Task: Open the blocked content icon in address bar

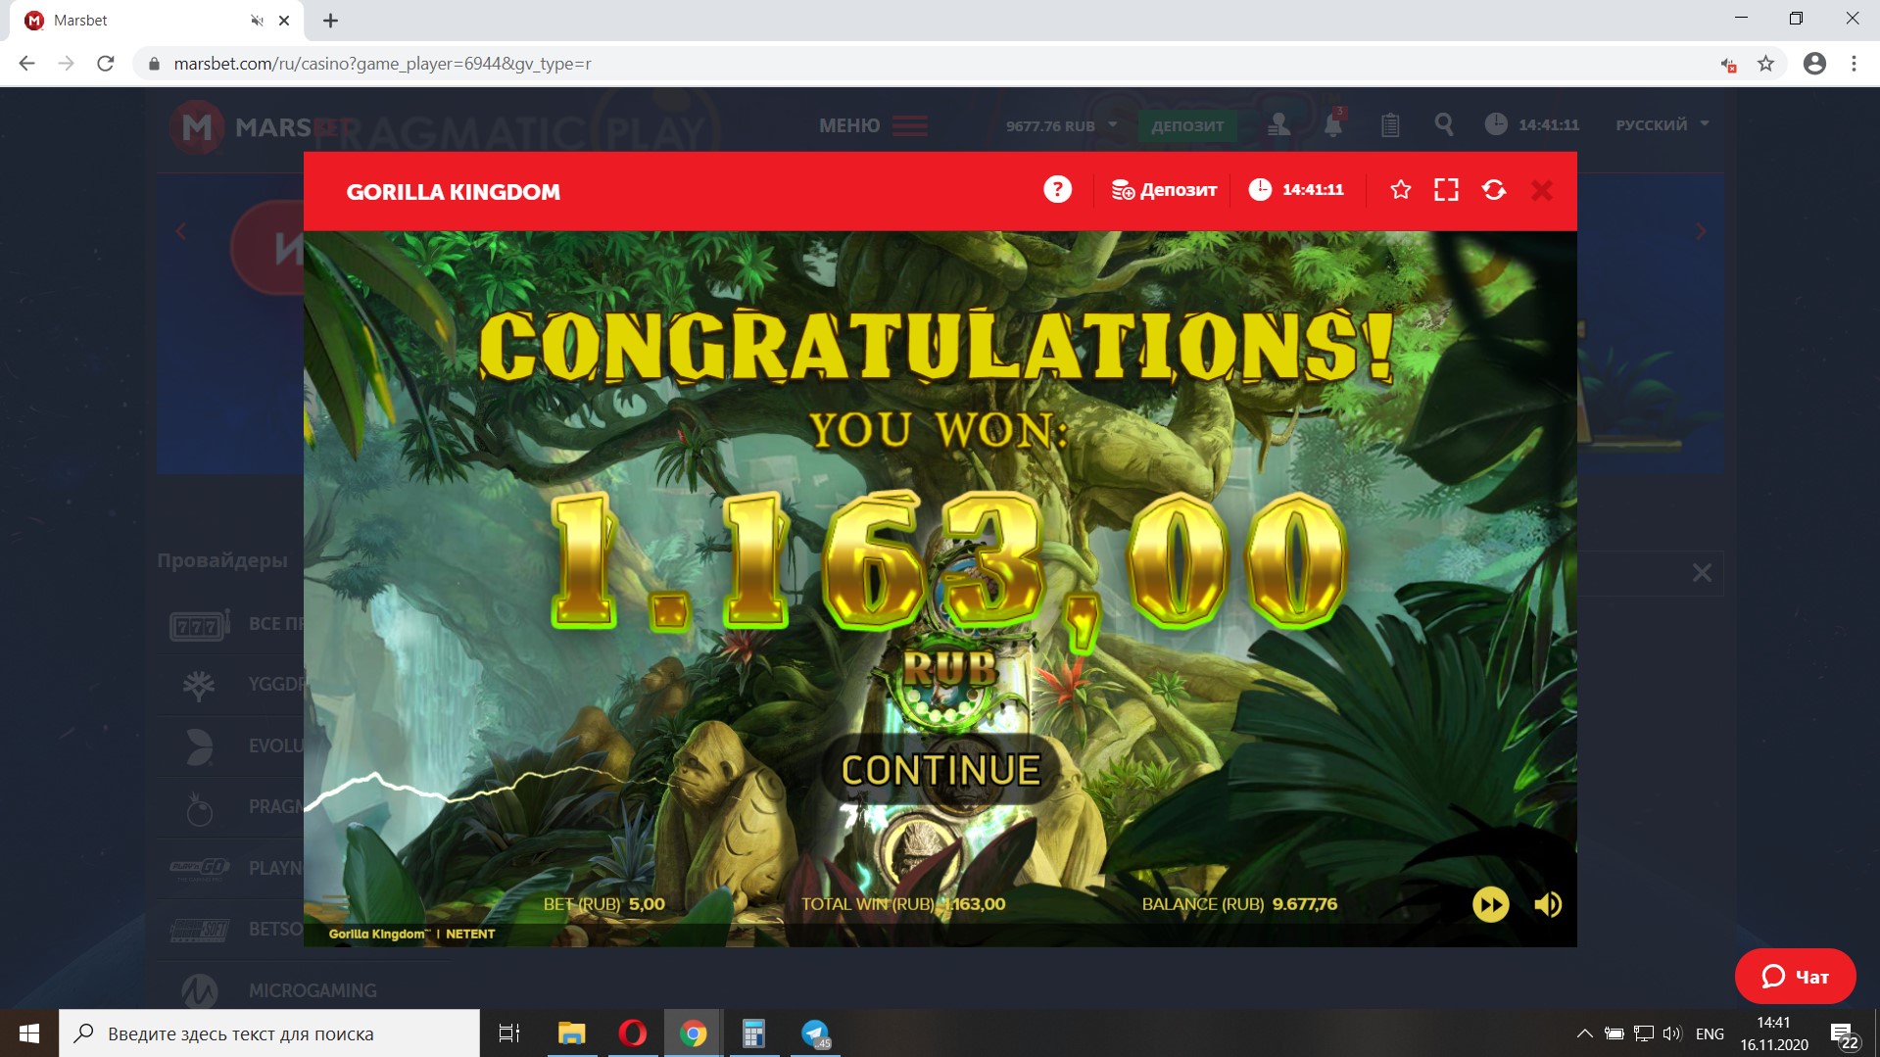Action: pyautogui.click(x=1728, y=65)
